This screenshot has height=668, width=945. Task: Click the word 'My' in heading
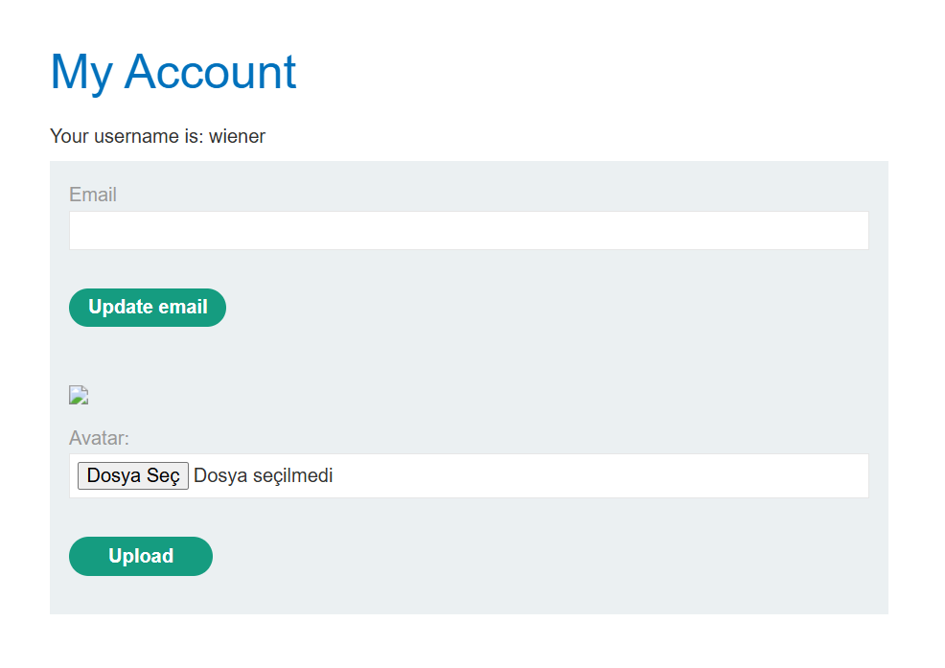[x=81, y=74]
